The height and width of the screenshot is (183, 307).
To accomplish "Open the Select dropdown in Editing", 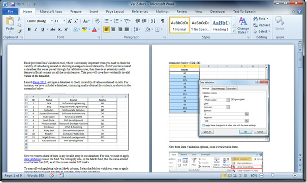I will (x=262, y=32).
